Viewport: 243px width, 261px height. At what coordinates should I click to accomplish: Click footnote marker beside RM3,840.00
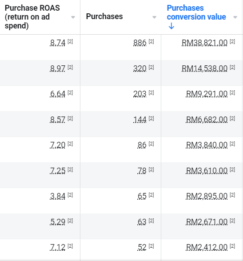click(x=232, y=144)
